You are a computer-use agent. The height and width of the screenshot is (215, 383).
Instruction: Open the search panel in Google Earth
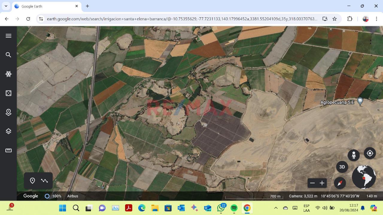[x=8, y=55]
